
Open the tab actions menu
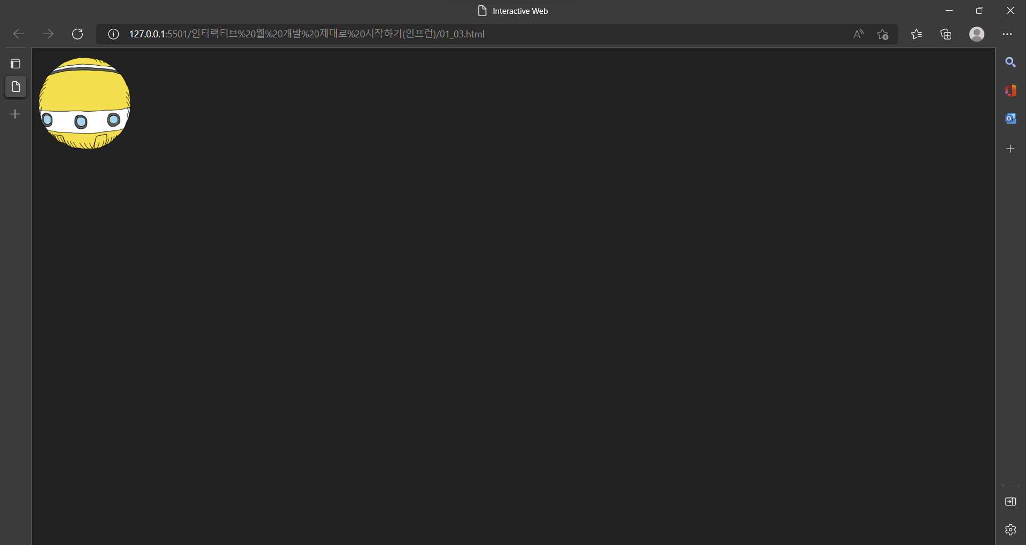[15, 64]
